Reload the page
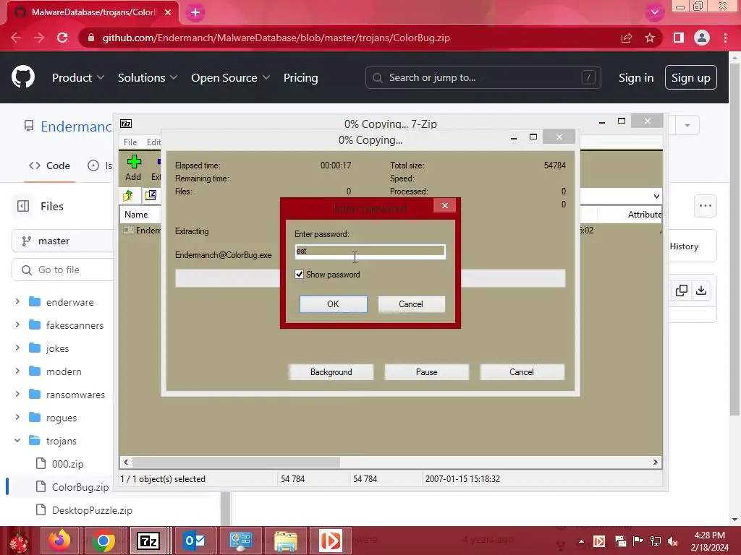The image size is (741, 555). [x=62, y=38]
